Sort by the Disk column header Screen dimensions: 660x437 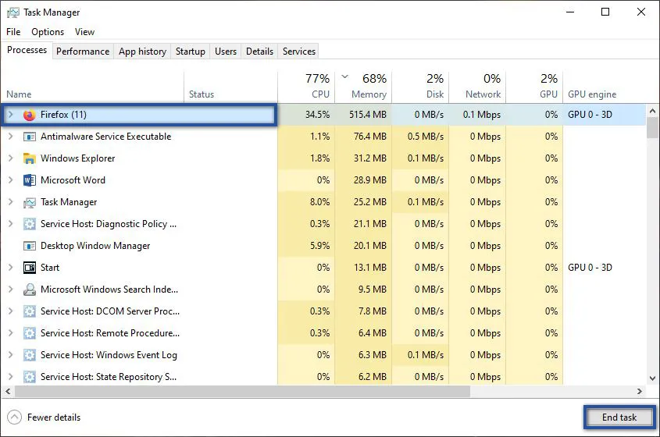(420, 87)
